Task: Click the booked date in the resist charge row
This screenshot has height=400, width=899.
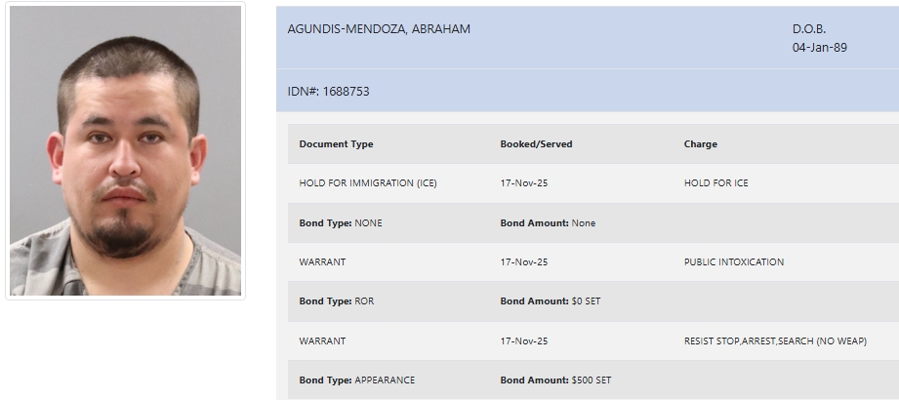Action: [x=523, y=341]
